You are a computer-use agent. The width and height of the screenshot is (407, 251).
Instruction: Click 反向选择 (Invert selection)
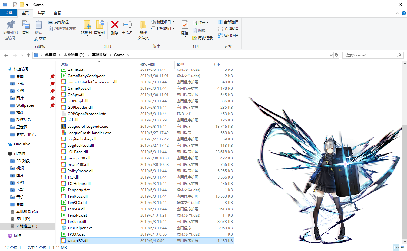228,35
